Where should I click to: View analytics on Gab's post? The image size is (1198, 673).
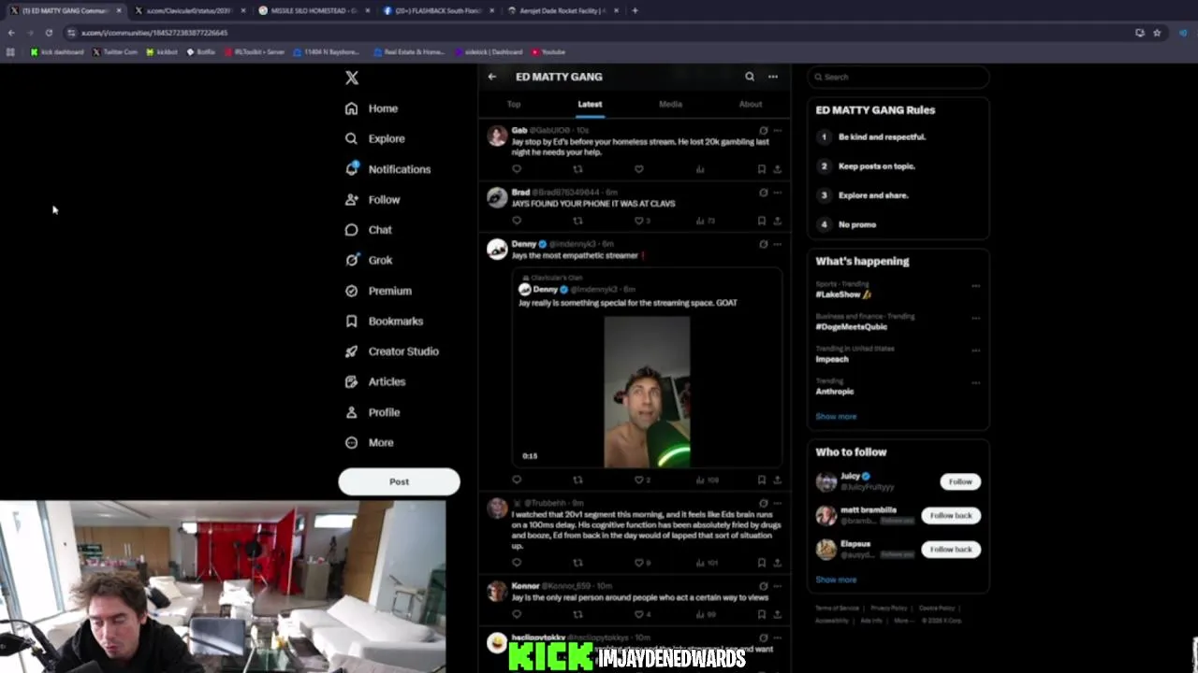tap(700, 169)
